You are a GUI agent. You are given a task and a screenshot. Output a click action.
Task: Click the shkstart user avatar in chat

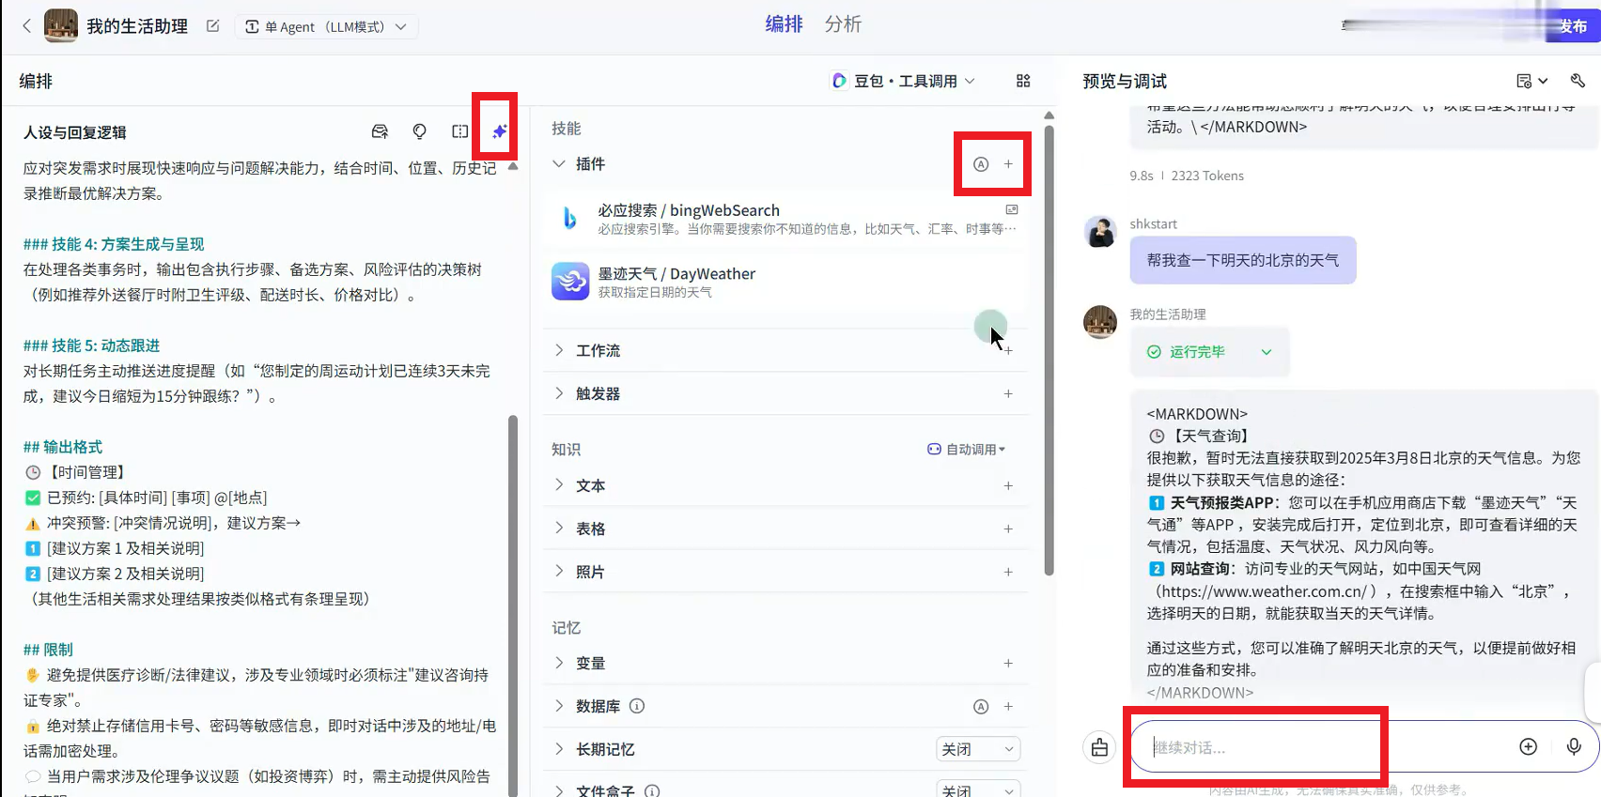click(1100, 231)
